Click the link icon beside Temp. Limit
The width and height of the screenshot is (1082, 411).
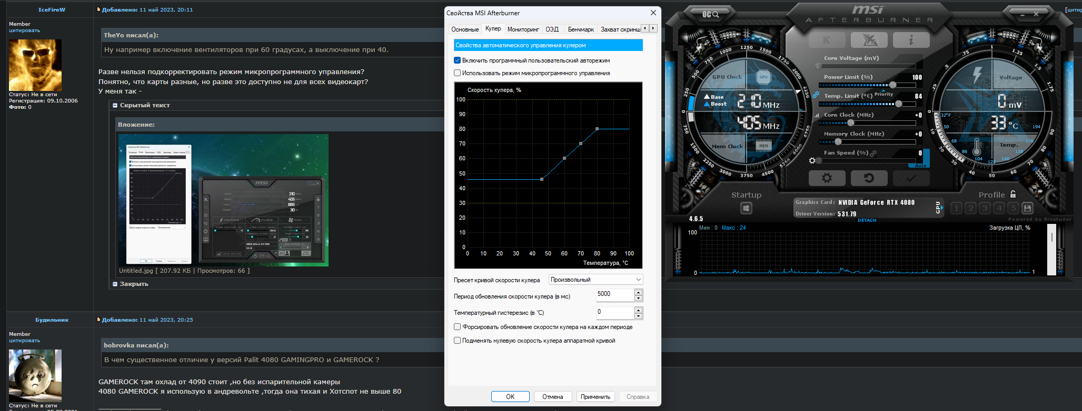(816, 95)
